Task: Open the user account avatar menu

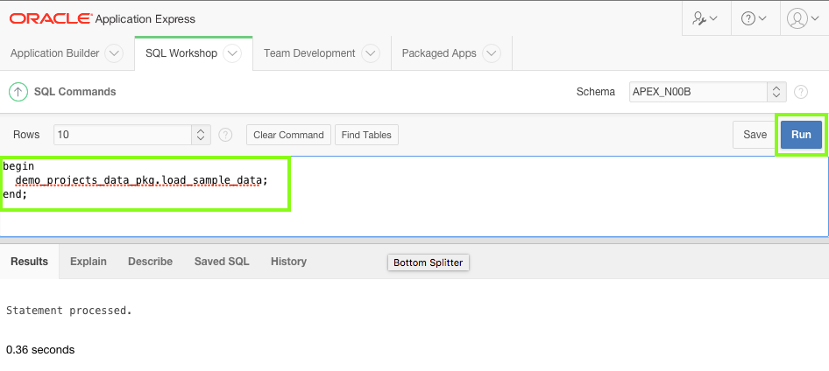Action: coord(802,18)
